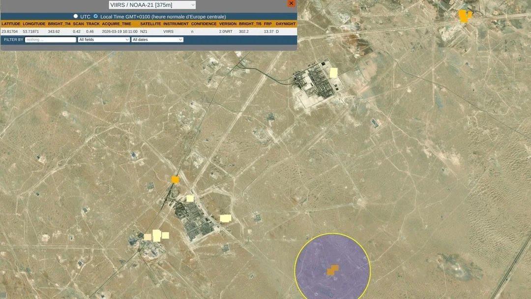Click the pale marker cluster west of the southern facility
Screen dimensions: 531x299
click(157, 236)
